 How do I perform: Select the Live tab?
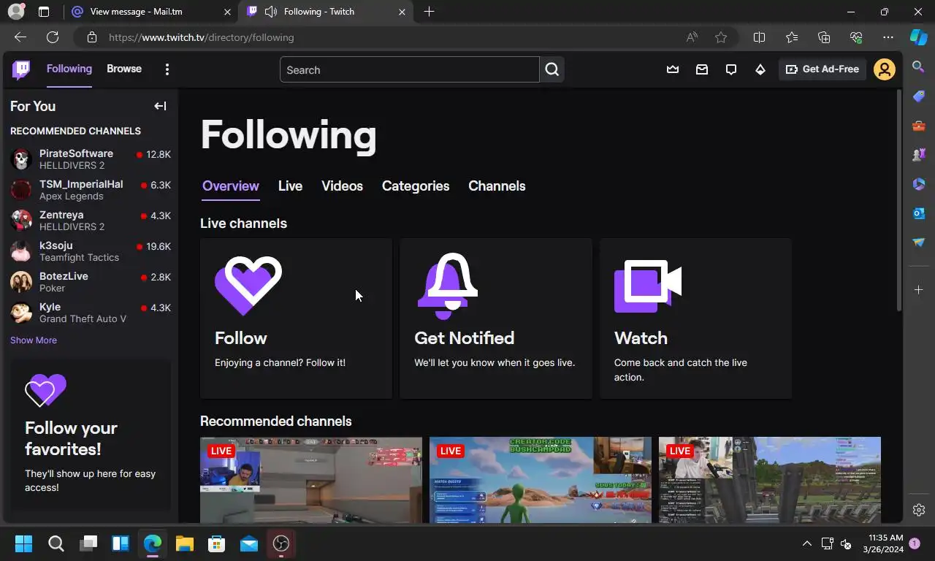pos(290,186)
